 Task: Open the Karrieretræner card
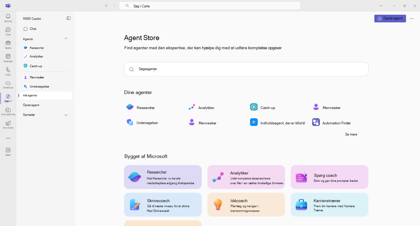pyautogui.click(x=330, y=205)
